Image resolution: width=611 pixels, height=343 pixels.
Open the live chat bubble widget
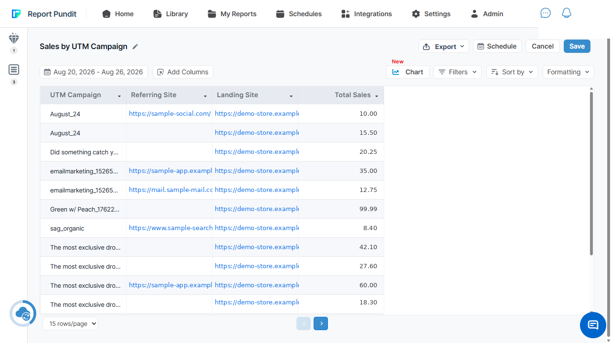(593, 325)
